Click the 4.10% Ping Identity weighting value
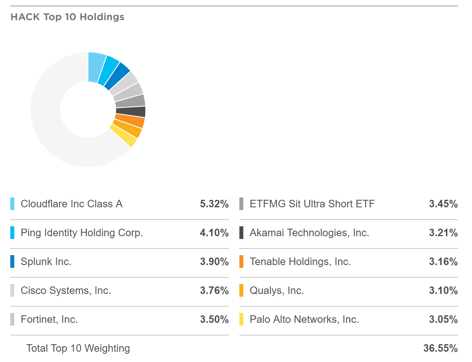 214,233
